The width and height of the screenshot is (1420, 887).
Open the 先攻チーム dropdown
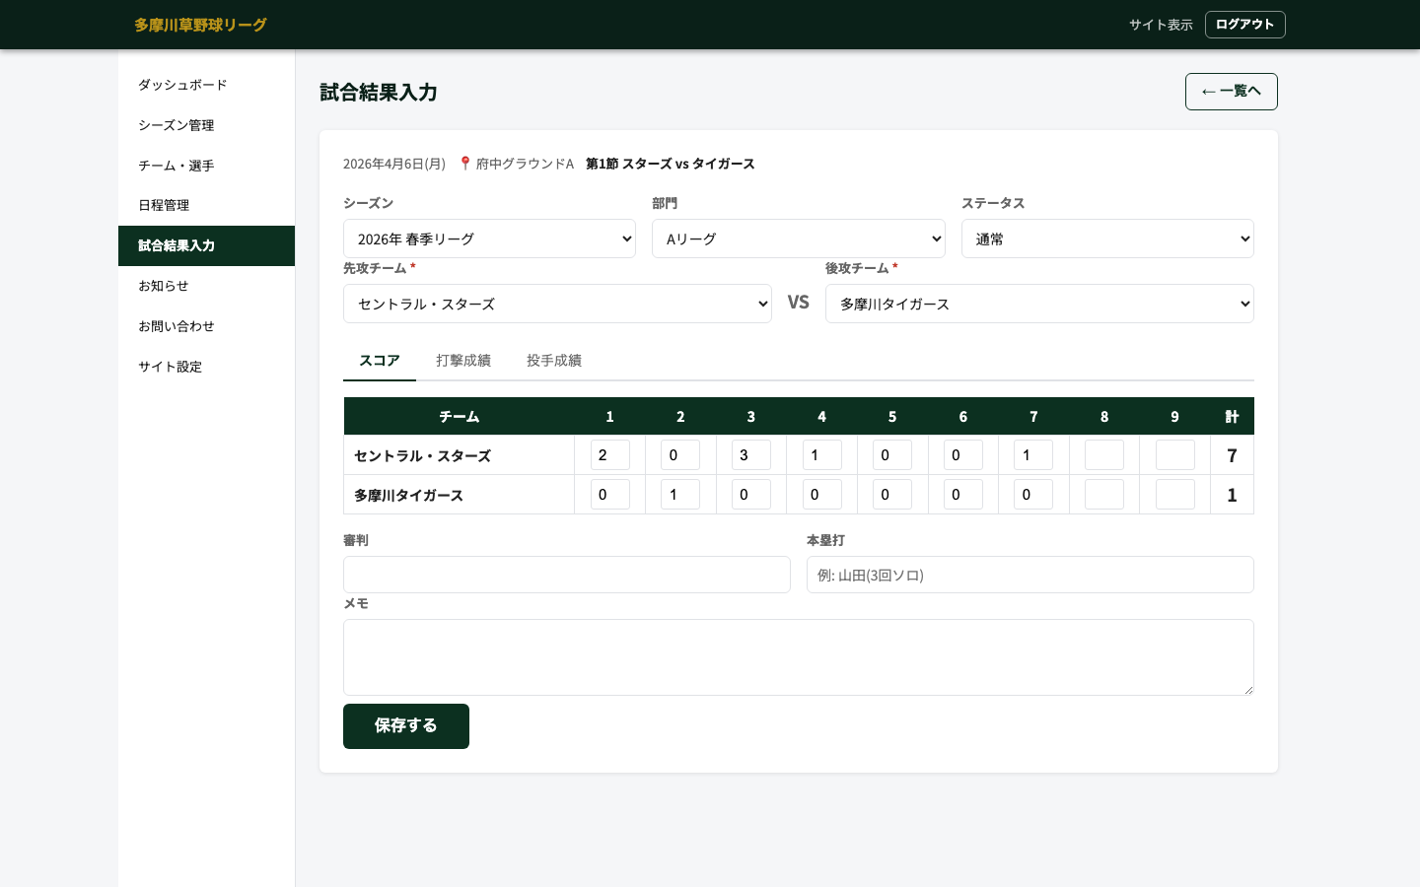click(x=557, y=304)
